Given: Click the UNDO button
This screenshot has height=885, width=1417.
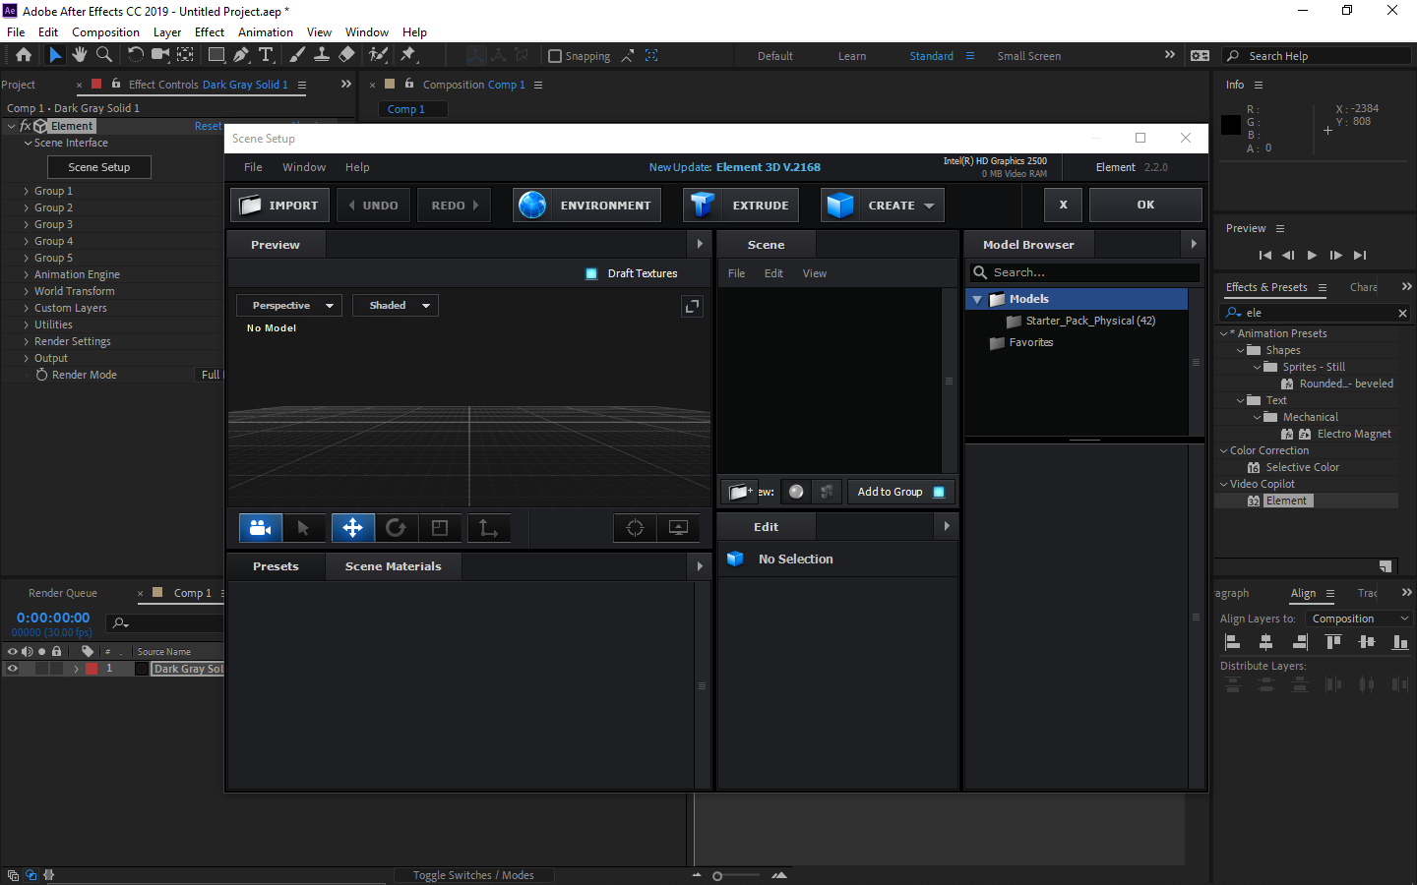Looking at the screenshot, I should coord(373,206).
